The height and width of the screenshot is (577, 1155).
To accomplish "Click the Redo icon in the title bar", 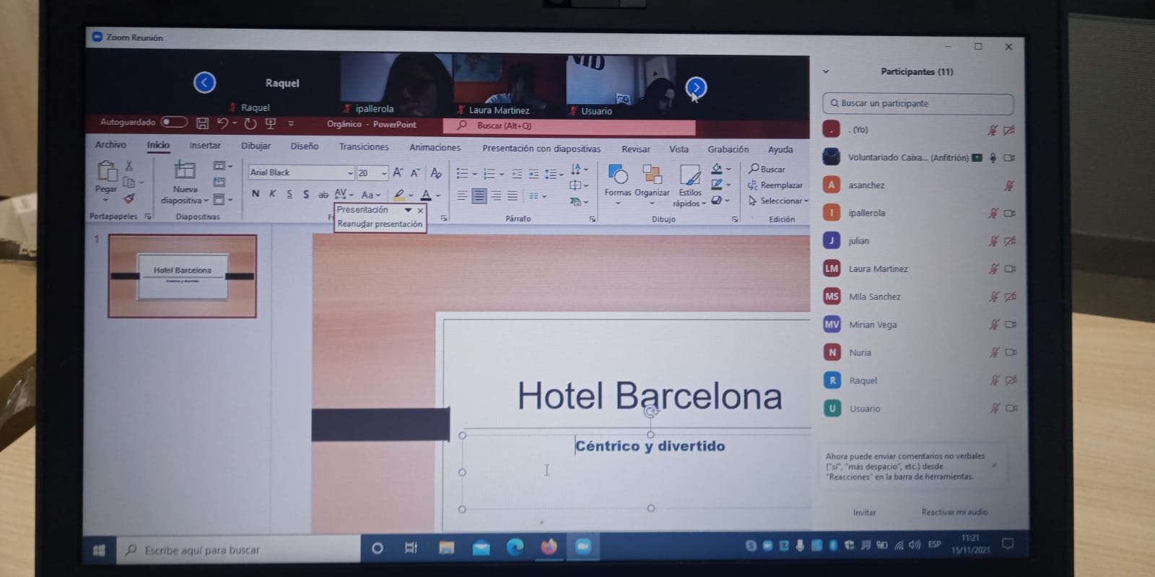I will (250, 123).
